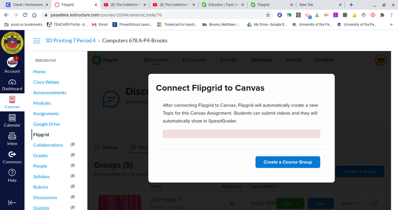Open the Canvas Inbox icon

12,138
